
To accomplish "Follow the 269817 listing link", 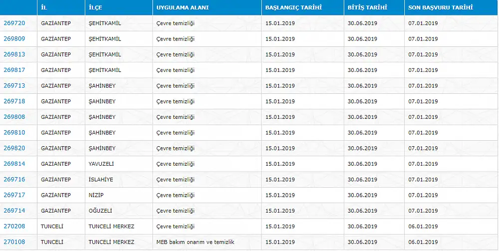I will point(14,70).
